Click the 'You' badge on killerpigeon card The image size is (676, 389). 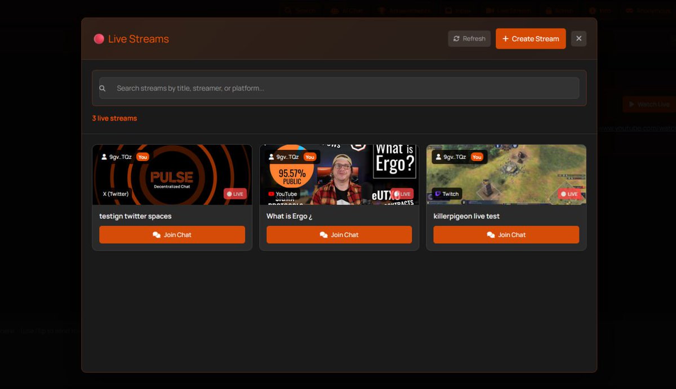tap(477, 157)
